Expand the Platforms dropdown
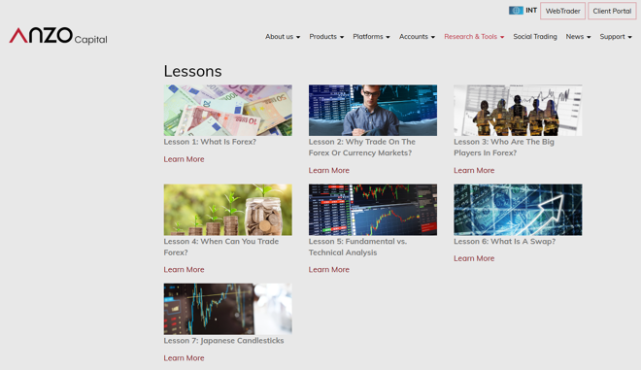Image resolution: width=641 pixels, height=370 pixels. 371,37
